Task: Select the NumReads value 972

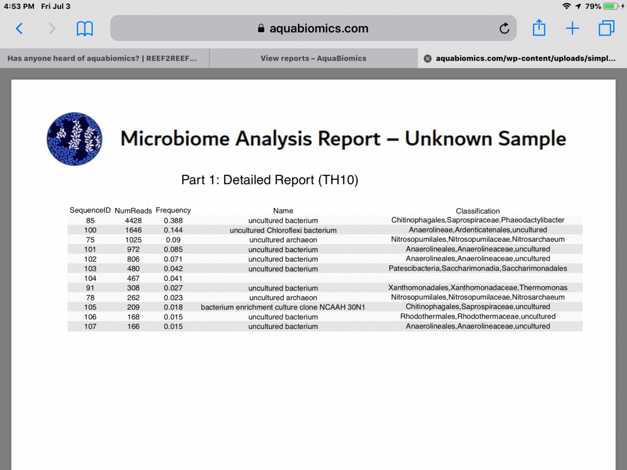Action: click(133, 249)
